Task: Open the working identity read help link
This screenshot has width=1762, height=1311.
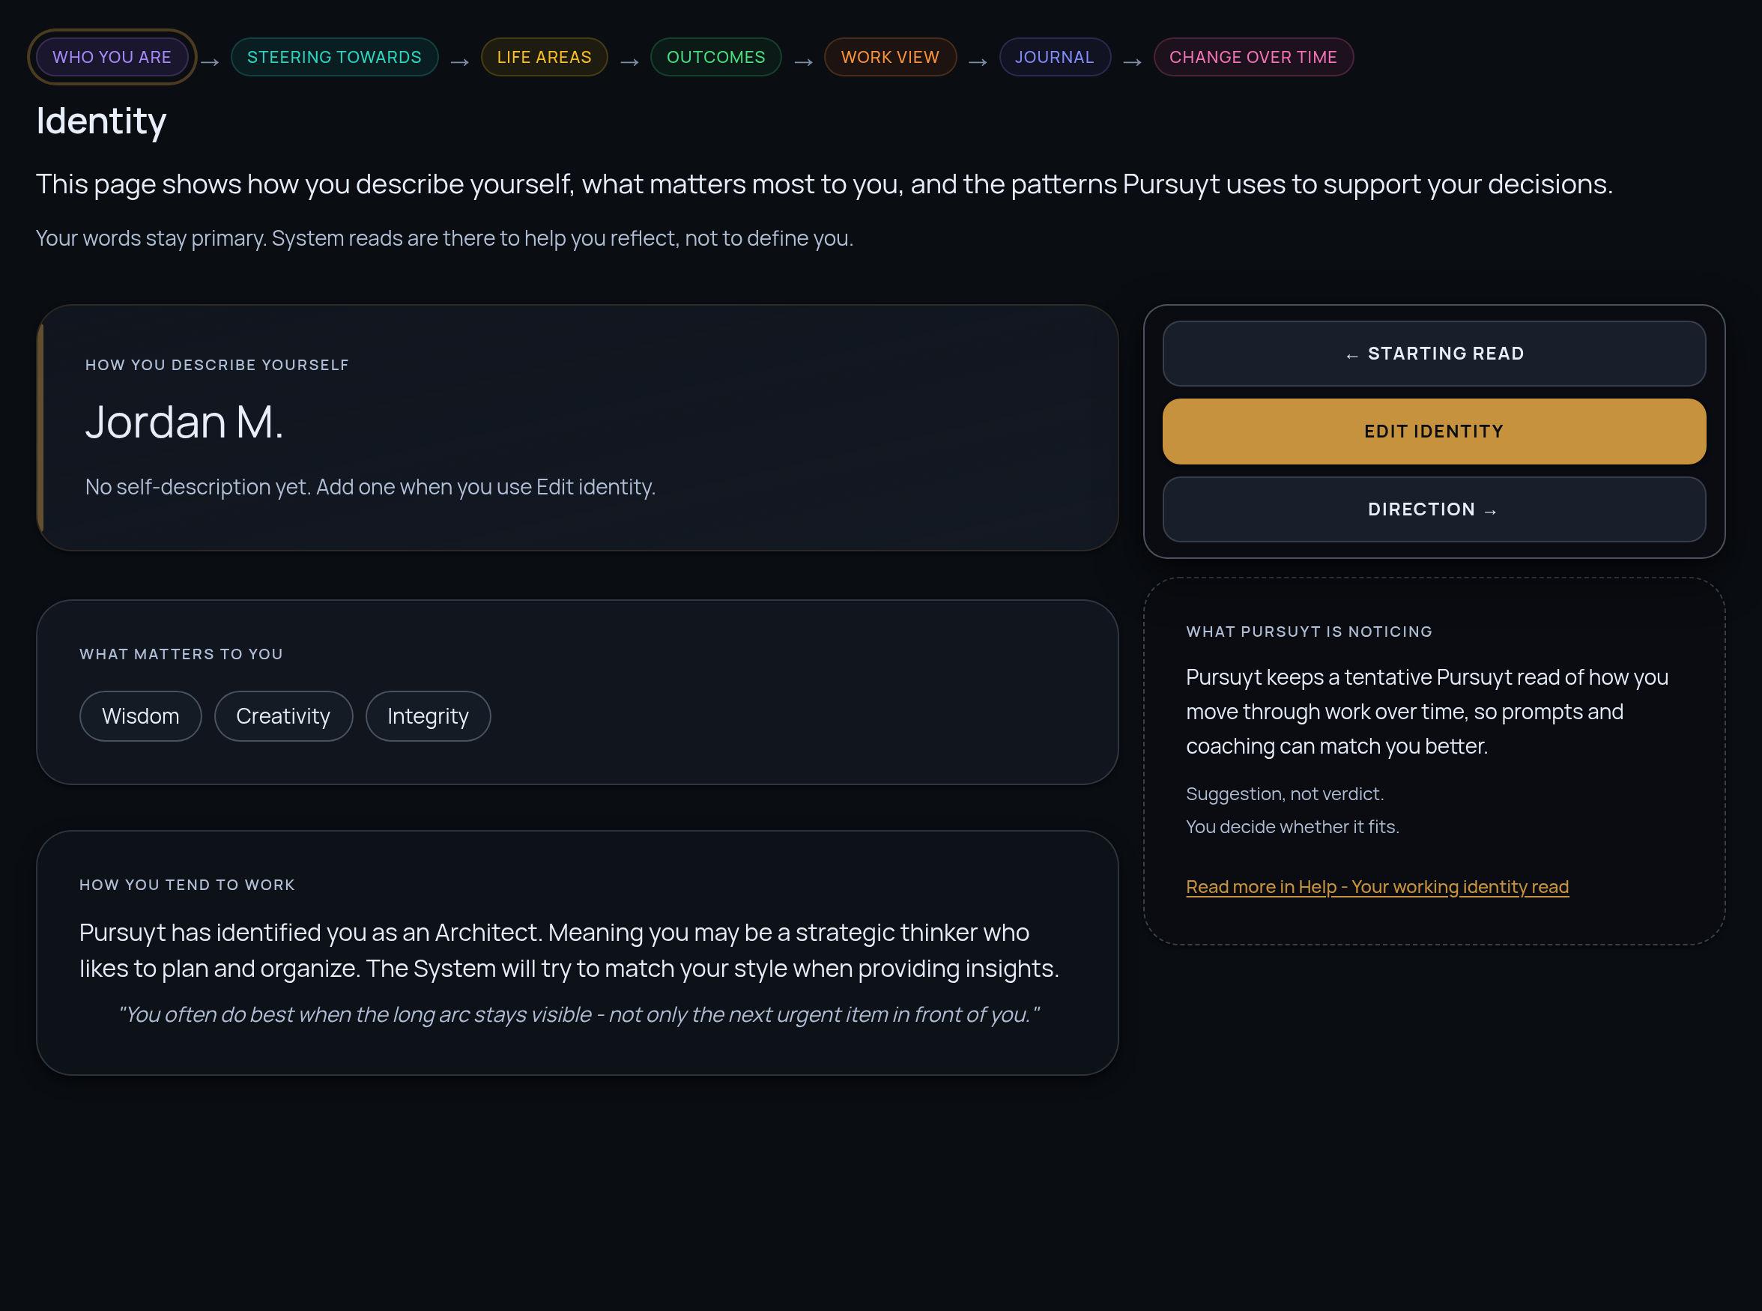Action: coord(1376,886)
